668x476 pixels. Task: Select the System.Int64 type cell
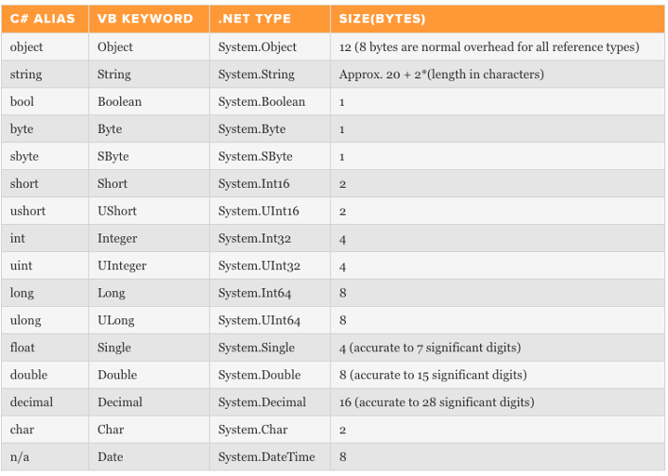(x=254, y=293)
